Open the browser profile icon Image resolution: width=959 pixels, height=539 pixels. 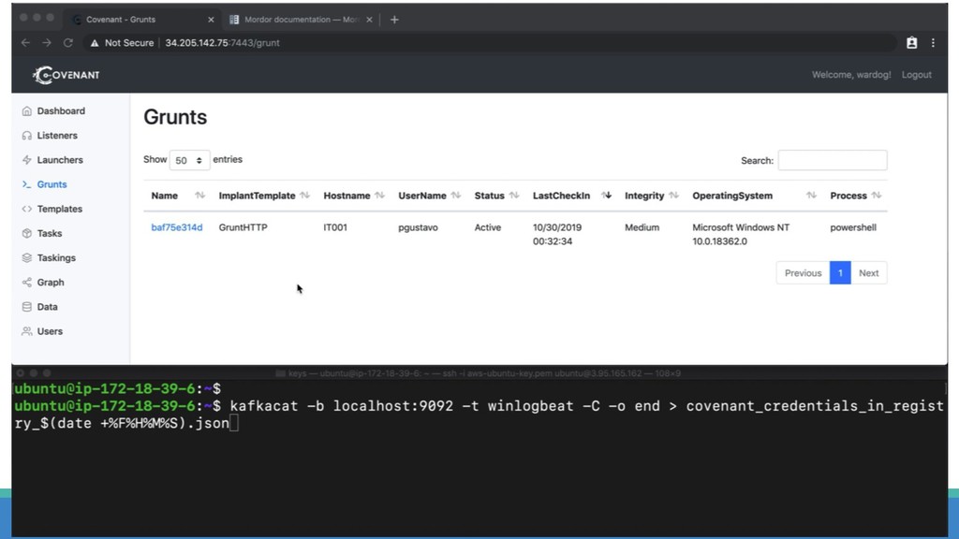912,43
